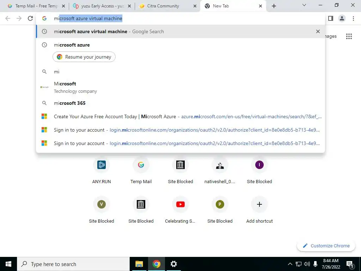Open the tab search chevron
The height and width of the screenshot is (271, 361).
304,5
